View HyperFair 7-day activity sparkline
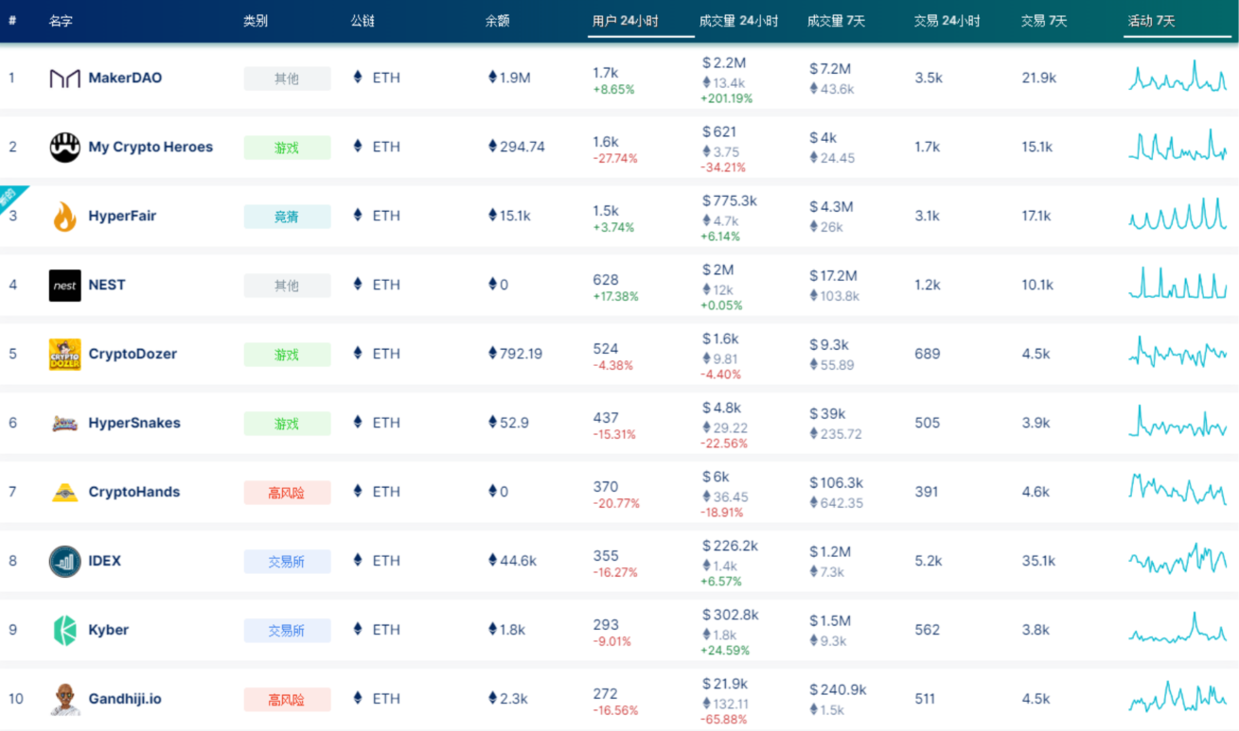1239x731 pixels. click(1177, 214)
